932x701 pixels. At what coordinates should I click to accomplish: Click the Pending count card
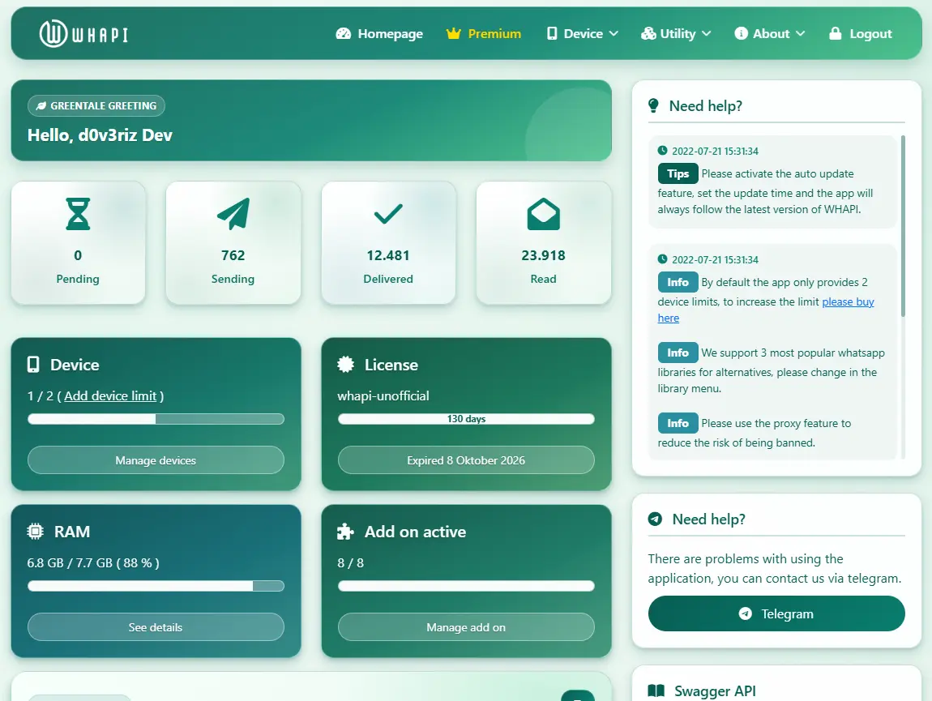(x=78, y=243)
